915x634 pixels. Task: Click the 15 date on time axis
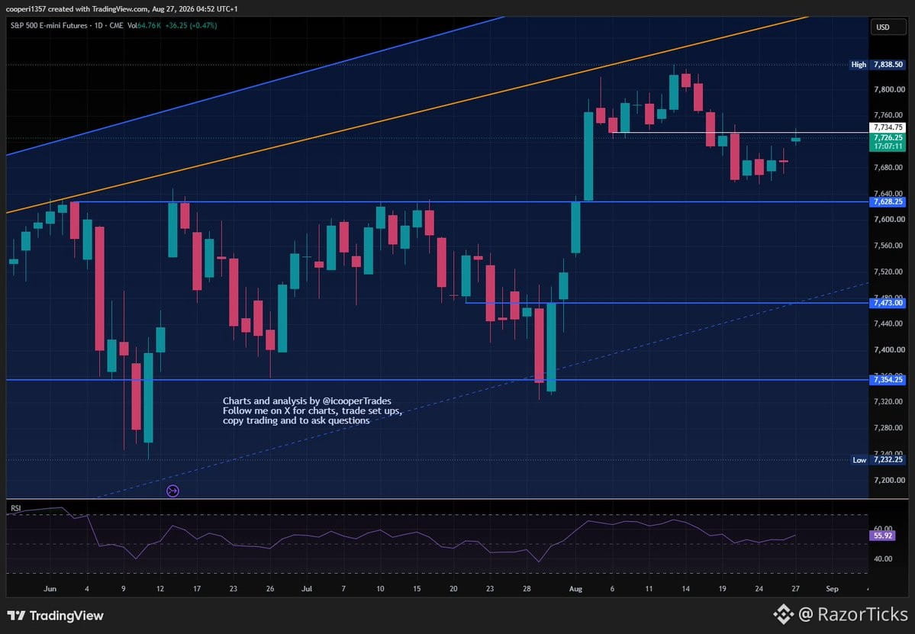[x=417, y=588]
